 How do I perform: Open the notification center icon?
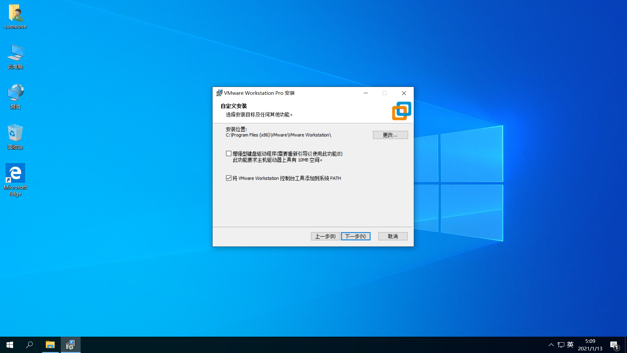coord(614,345)
